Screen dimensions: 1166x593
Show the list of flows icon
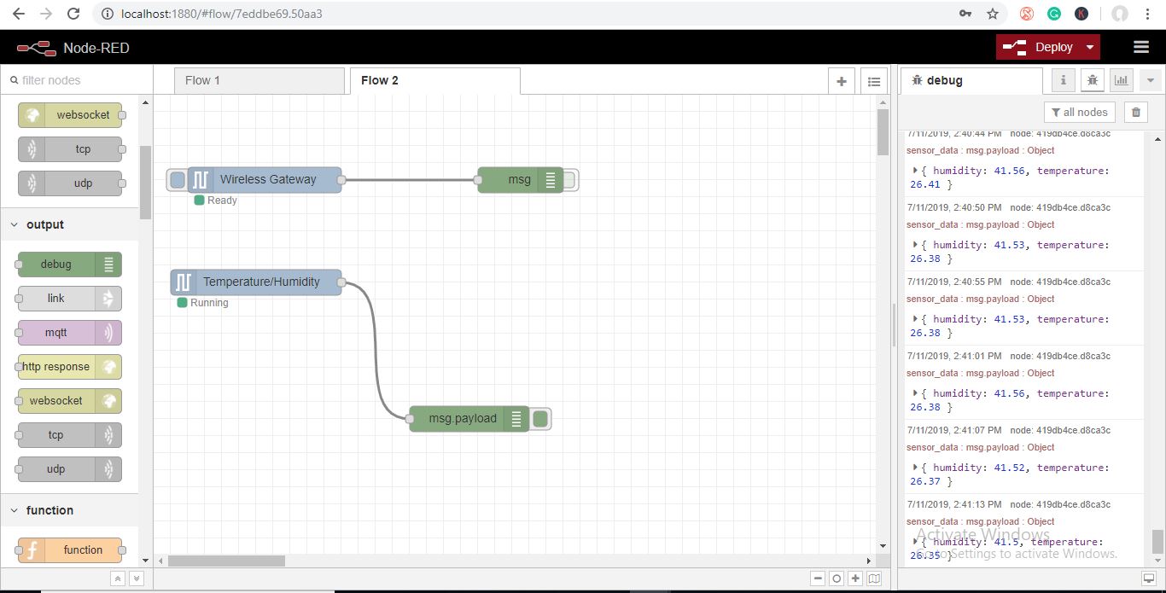click(873, 81)
